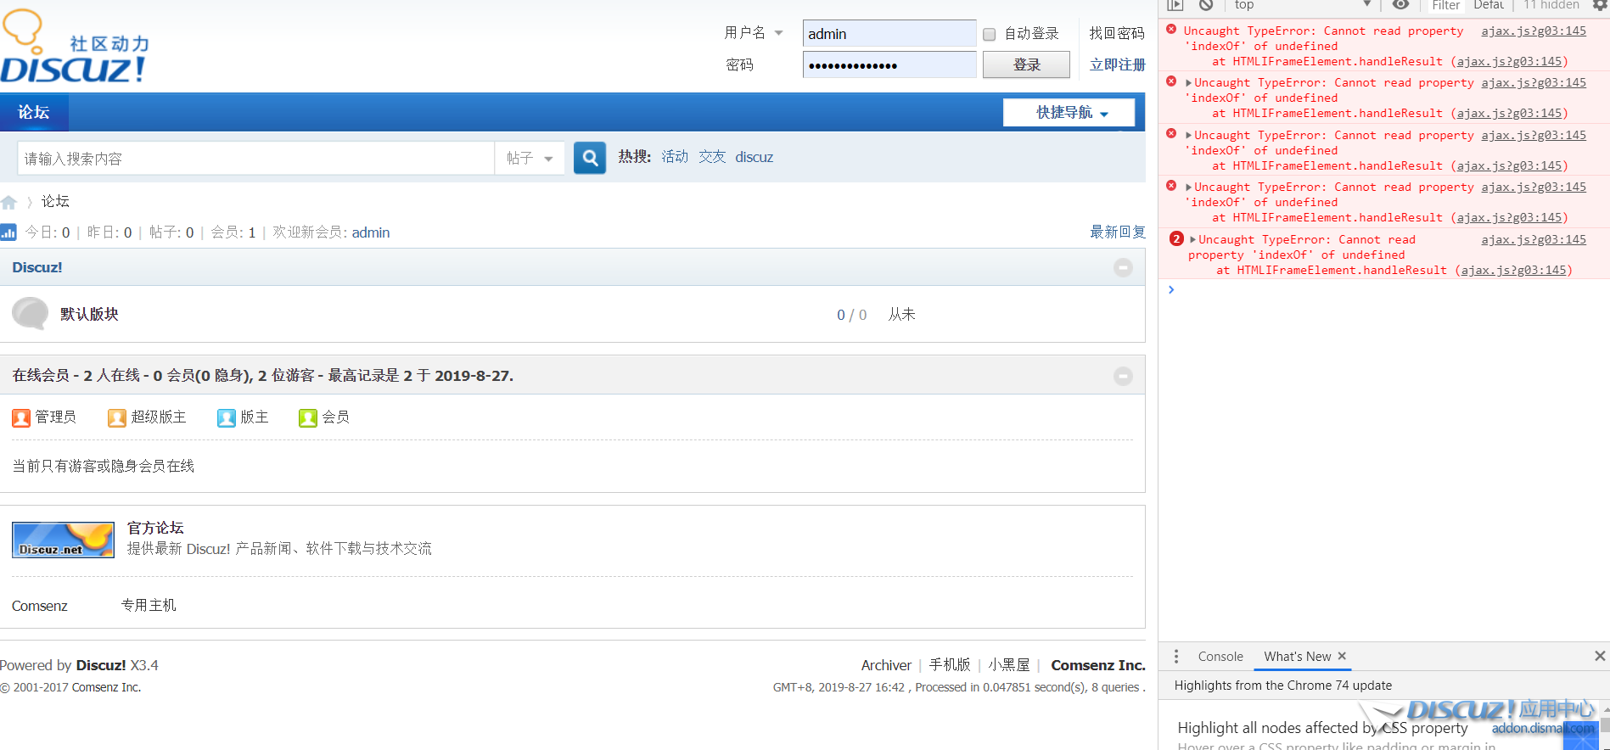Viewport: 1610px width, 750px height.
Task: Close the What's New tab
Action: click(x=1342, y=656)
